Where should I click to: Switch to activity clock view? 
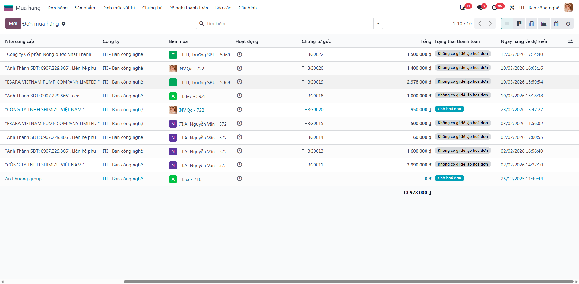[568, 23]
